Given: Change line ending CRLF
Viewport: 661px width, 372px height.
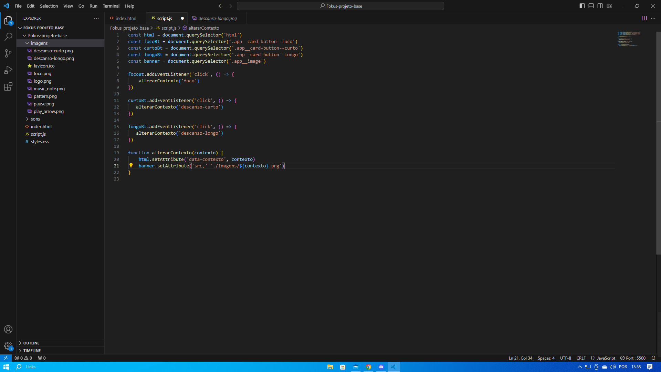Looking at the screenshot, I should pos(581,358).
